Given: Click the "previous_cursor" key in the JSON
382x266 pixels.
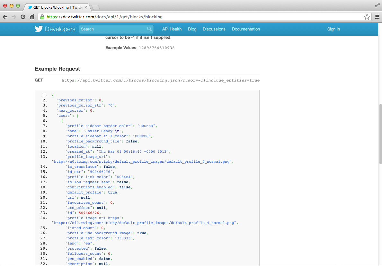Looking at the screenshot, I should tap(75, 100).
